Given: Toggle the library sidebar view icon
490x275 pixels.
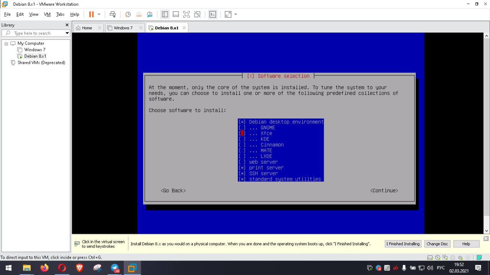Looking at the screenshot, I should coord(165,14).
